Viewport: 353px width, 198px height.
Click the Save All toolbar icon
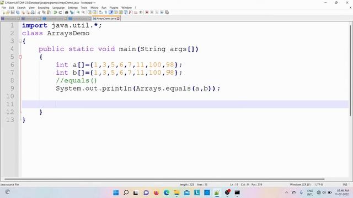pos(18,12)
